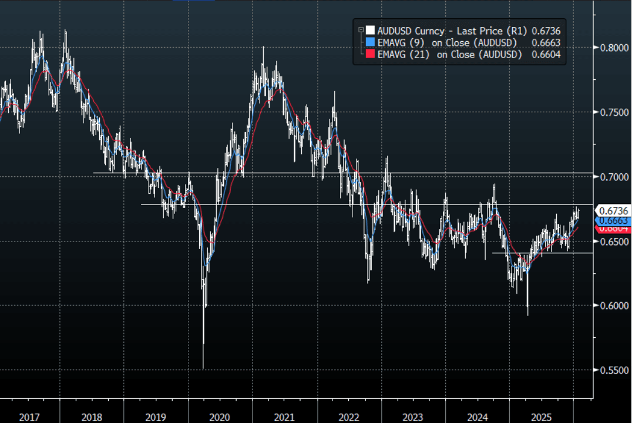Click the blue 0.6663 EMA price tag
632x423 pixels.
click(x=613, y=221)
